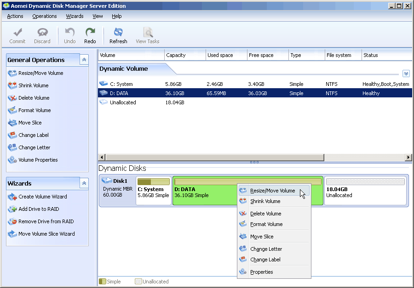Collapse the Dynamic Volume list section
Image resolution: width=414 pixels, height=288 pixels.
click(x=406, y=73)
